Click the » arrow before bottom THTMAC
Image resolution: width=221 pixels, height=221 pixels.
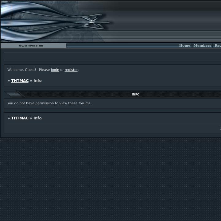pos(9,118)
